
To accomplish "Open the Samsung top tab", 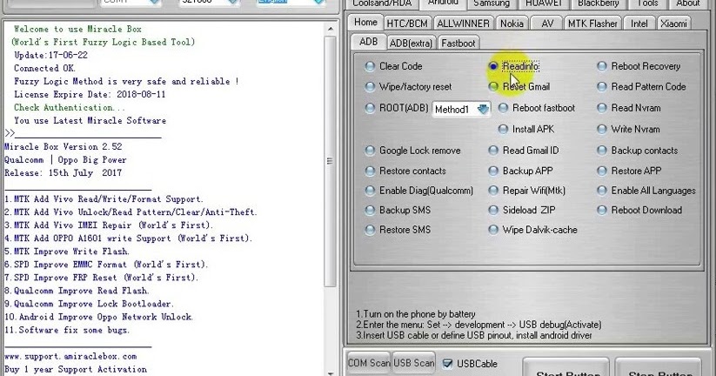I will pos(492,3).
